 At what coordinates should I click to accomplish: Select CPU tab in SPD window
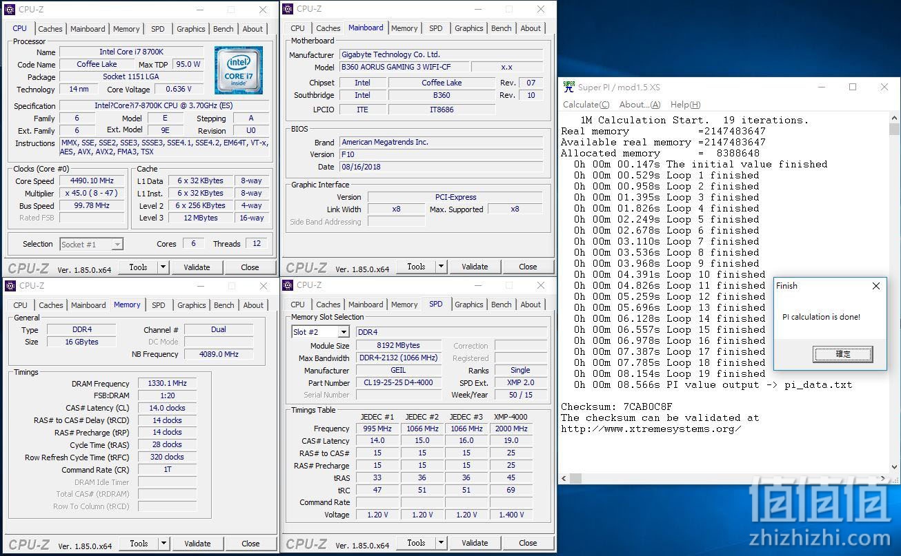point(298,305)
